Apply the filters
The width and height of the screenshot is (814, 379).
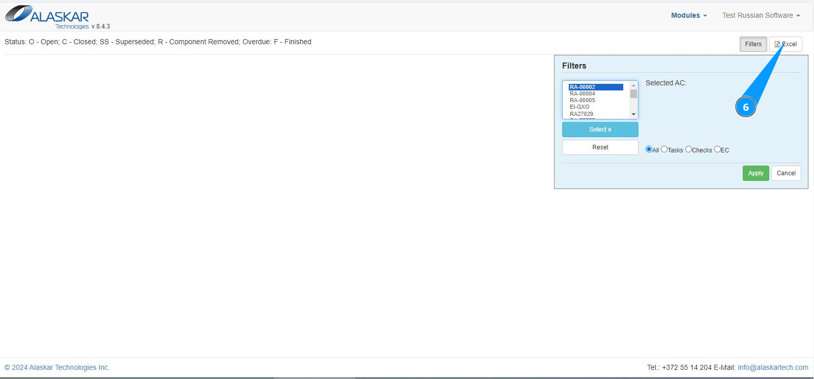pos(755,173)
